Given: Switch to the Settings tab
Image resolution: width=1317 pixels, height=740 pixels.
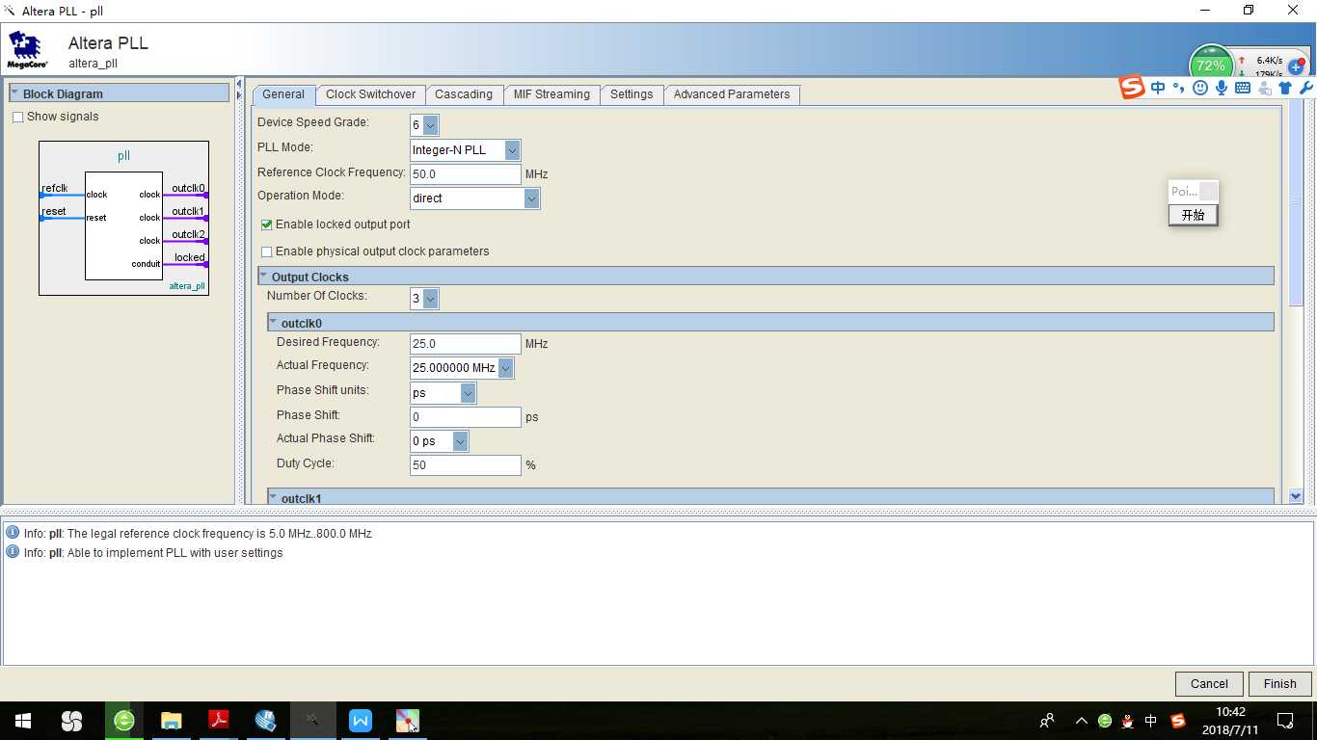Looking at the screenshot, I should pos(632,94).
